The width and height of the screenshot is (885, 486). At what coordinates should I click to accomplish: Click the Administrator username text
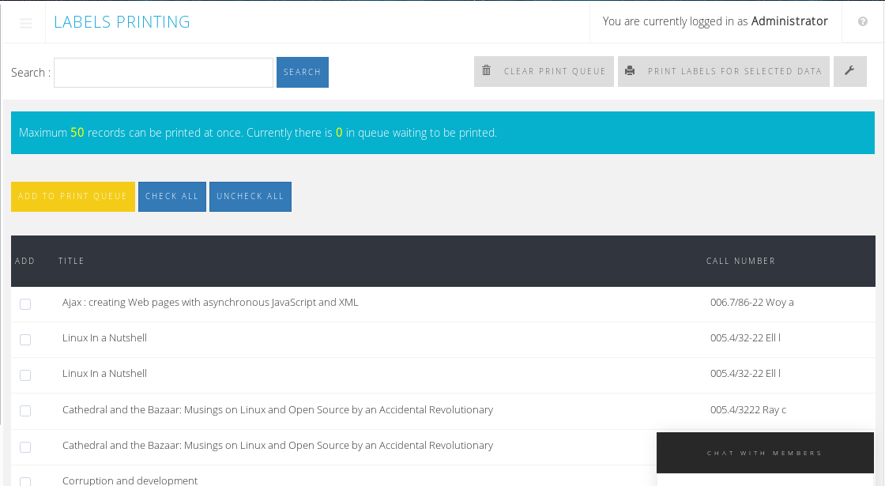789,21
